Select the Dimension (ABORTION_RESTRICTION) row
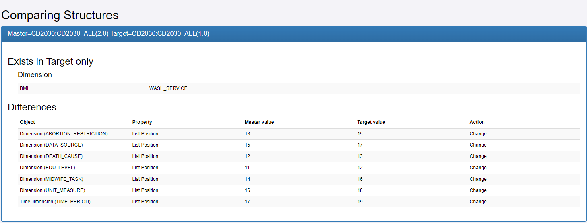This screenshot has width=587, height=223. (x=64, y=134)
